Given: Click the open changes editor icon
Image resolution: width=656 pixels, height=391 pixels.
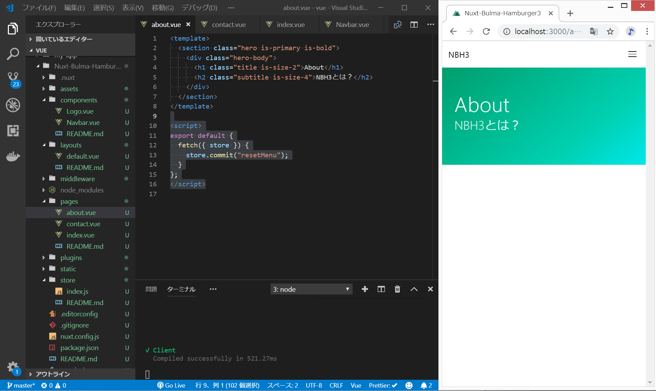Looking at the screenshot, I should (397, 25).
